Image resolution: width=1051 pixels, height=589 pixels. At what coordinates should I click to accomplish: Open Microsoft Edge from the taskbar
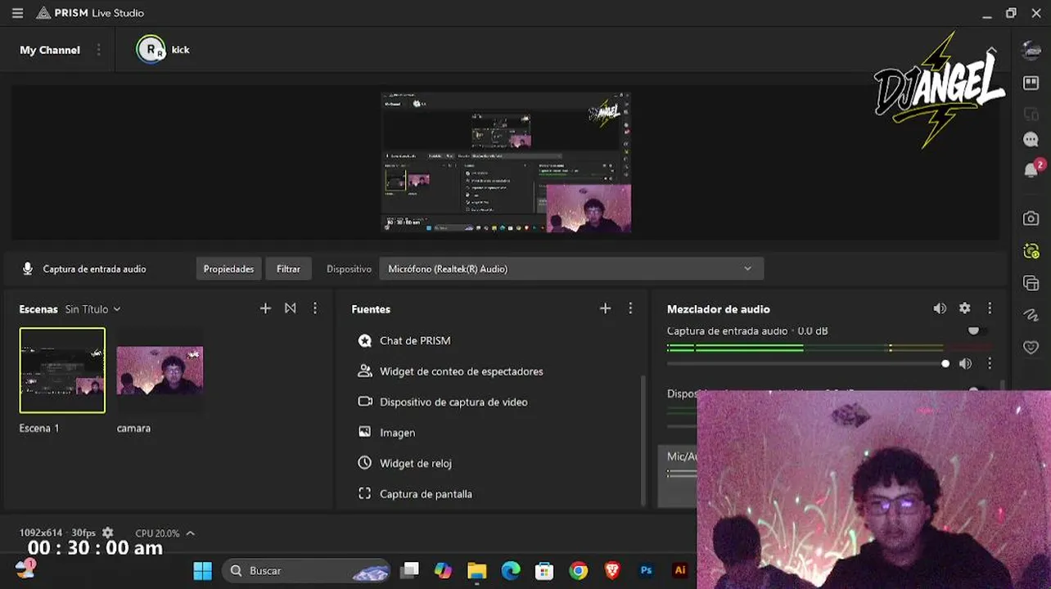(511, 570)
